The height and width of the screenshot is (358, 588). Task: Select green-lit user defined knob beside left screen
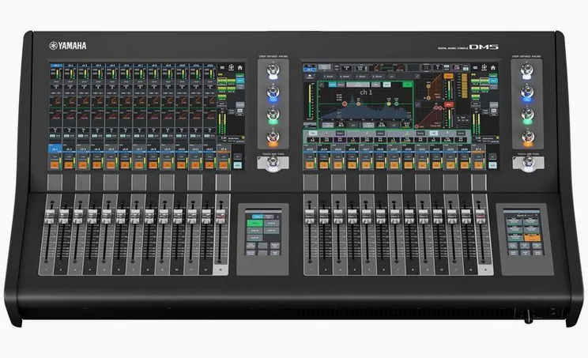(273, 115)
